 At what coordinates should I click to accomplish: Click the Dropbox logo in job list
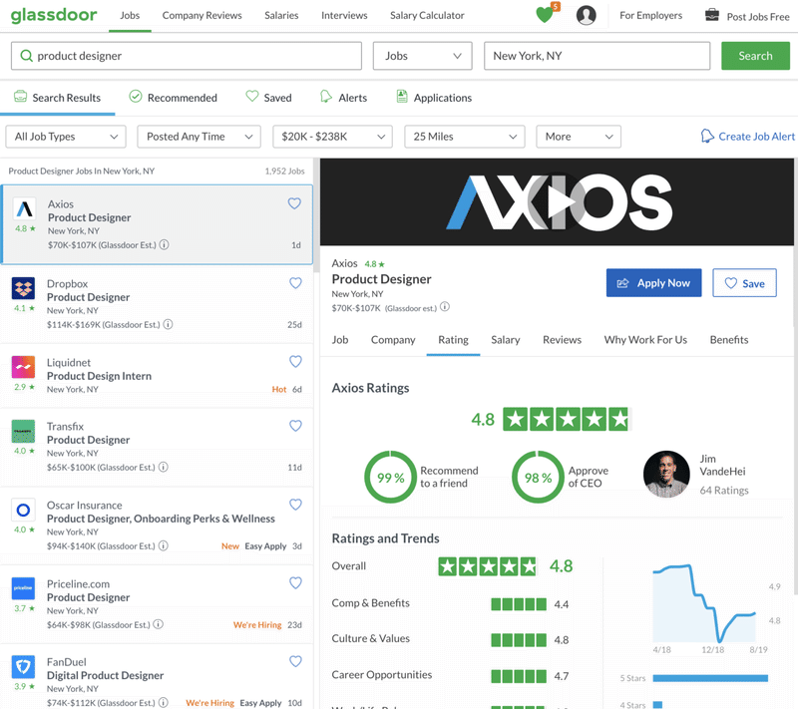pos(23,288)
